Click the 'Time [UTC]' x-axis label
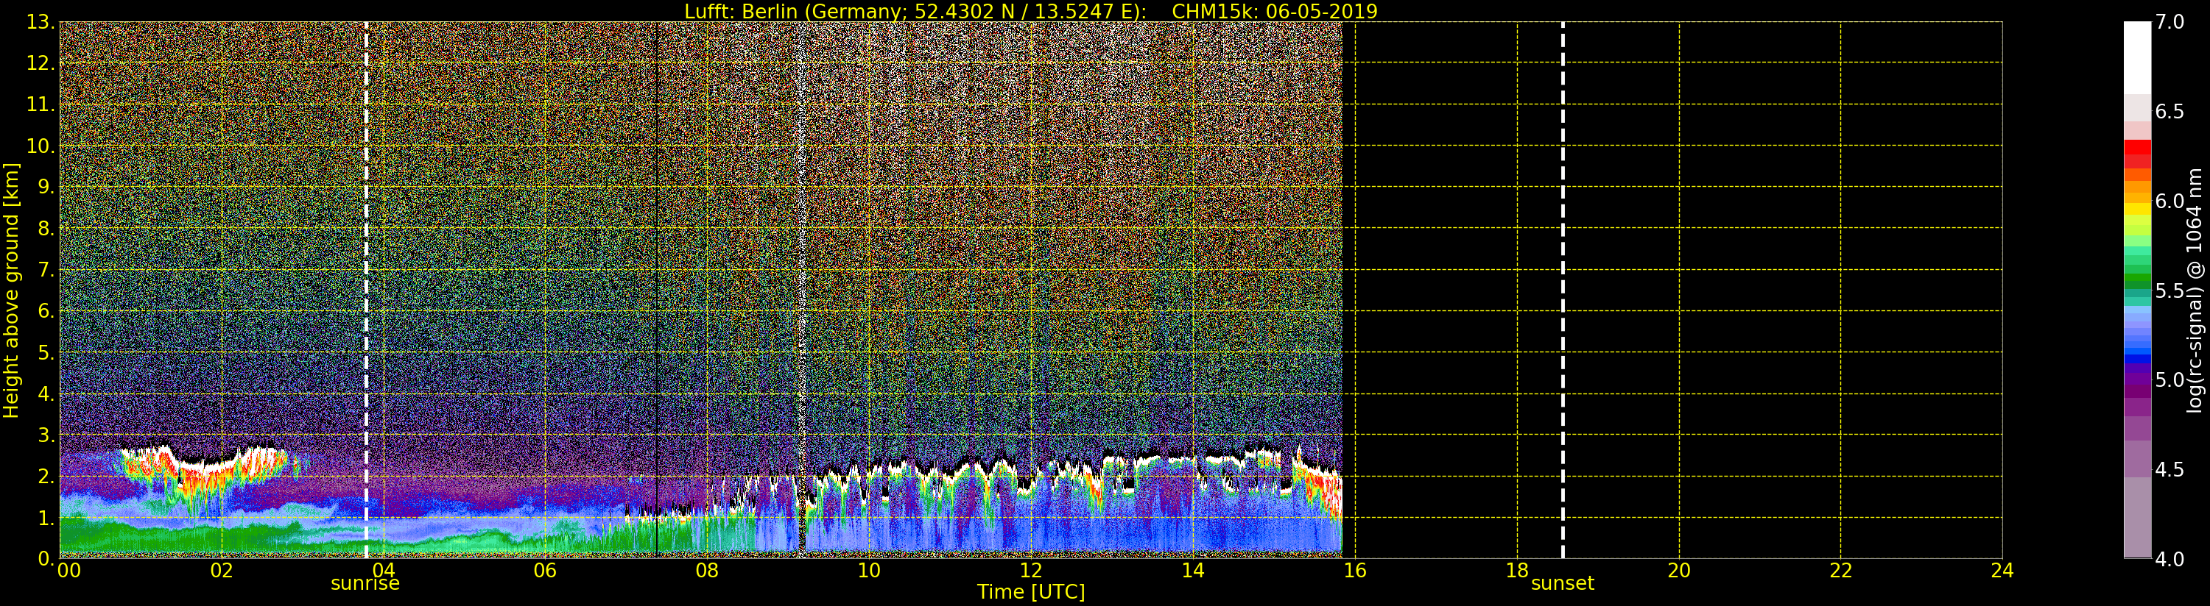Image resolution: width=2210 pixels, height=606 pixels. (x=1030, y=592)
